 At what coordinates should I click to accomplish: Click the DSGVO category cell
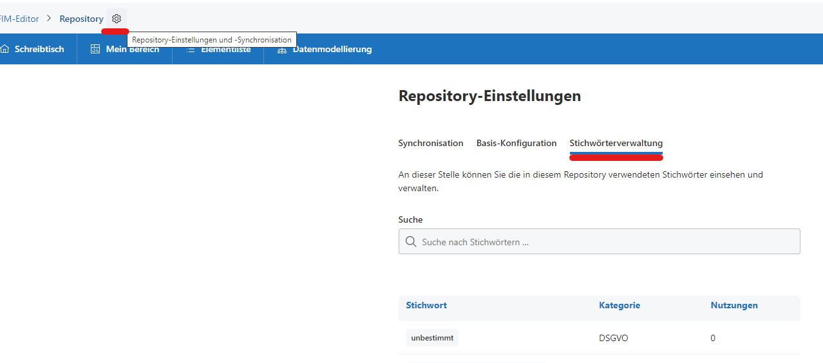613,338
